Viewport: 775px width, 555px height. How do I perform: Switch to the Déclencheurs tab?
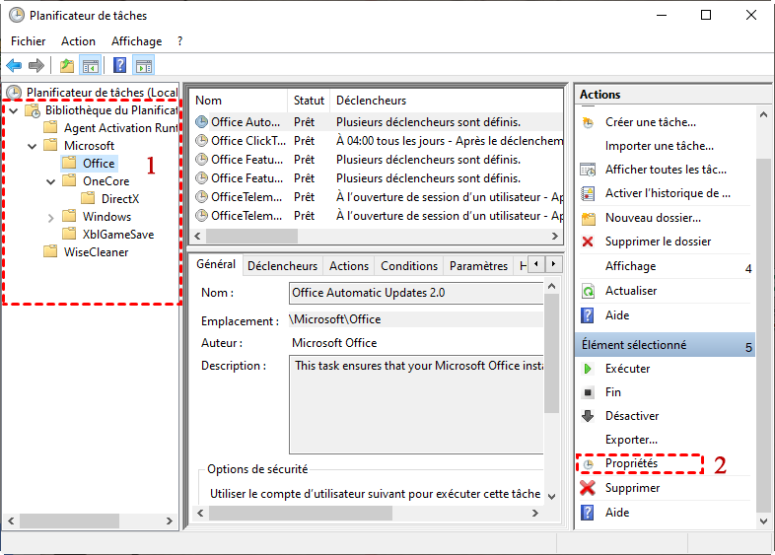(x=282, y=266)
